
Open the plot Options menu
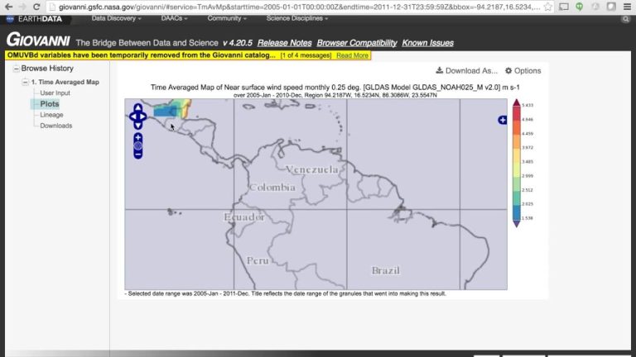click(x=523, y=71)
